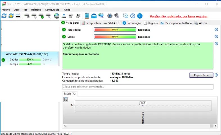Image resolution: width=221 pixels, height=135 pixels.
Task: Click gray computer with drive toolbar icon
Action: [78, 16]
